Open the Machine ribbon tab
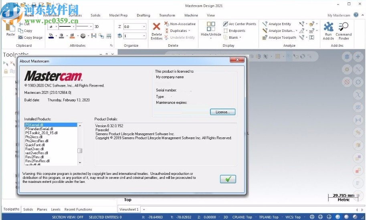The width and height of the screenshot is (366, 220). tap(191, 15)
